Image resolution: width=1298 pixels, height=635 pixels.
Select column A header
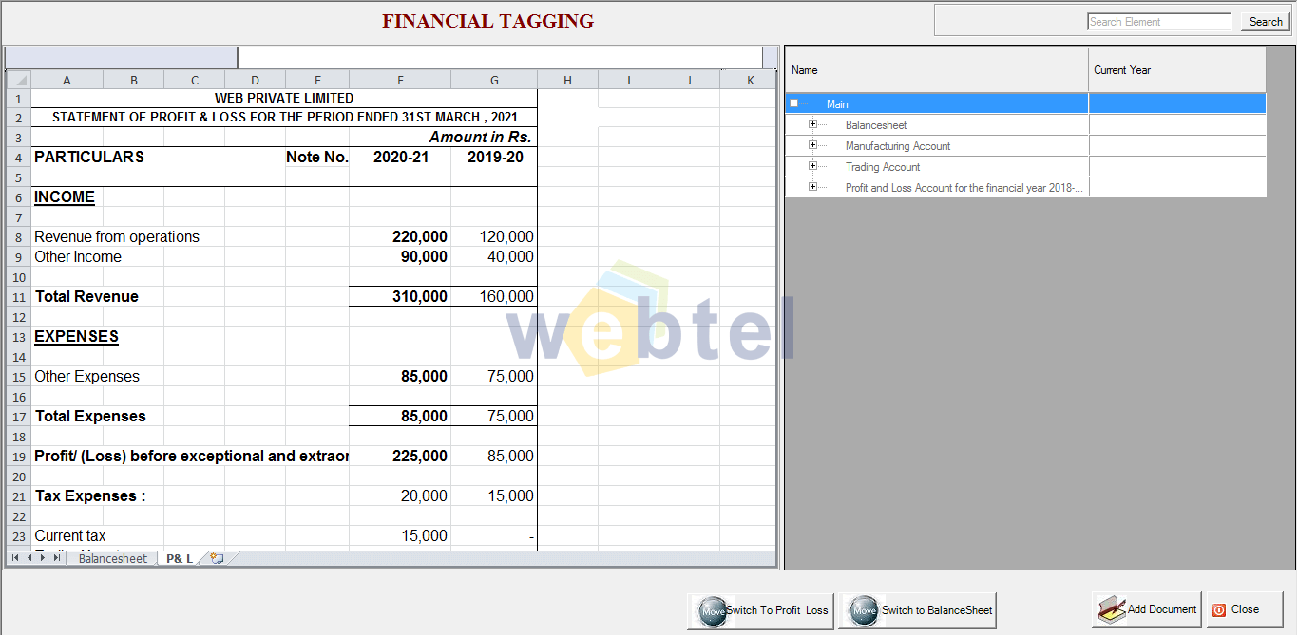coord(67,80)
